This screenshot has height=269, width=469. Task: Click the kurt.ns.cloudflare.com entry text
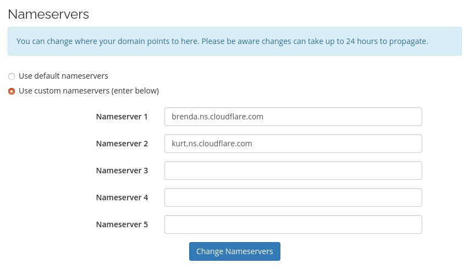(212, 144)
